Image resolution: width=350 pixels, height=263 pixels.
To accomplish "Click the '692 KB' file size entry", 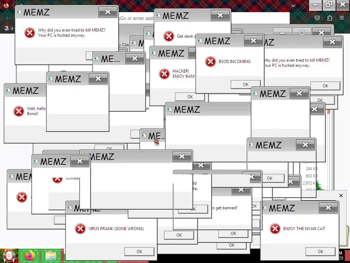I will pos(312,176).
